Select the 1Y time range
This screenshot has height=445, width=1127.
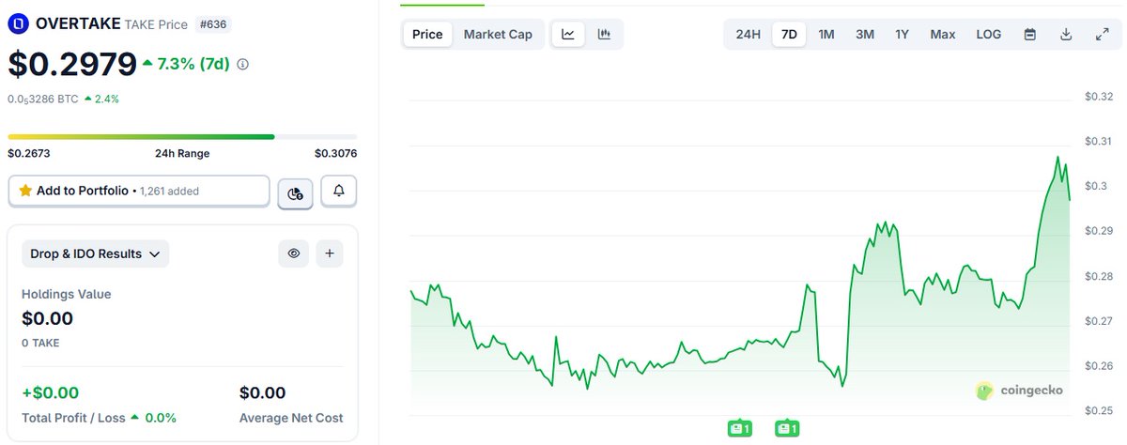coord(902,35)
